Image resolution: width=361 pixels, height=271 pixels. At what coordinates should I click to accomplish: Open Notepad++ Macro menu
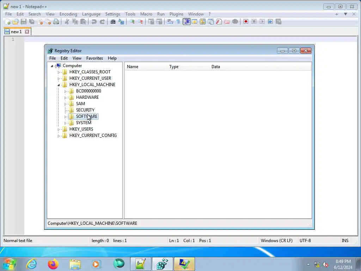[x=146, y=14]
